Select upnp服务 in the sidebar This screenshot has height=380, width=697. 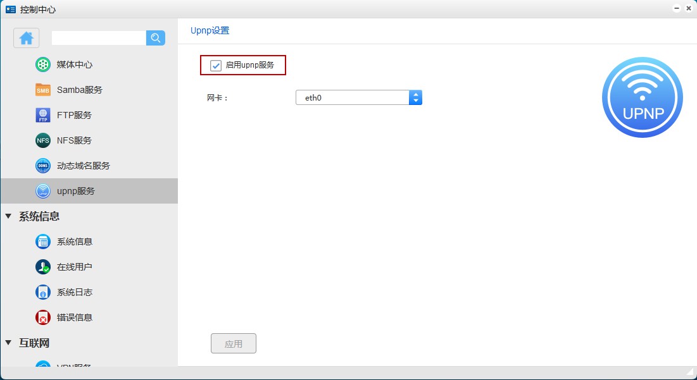coord(76,191)
